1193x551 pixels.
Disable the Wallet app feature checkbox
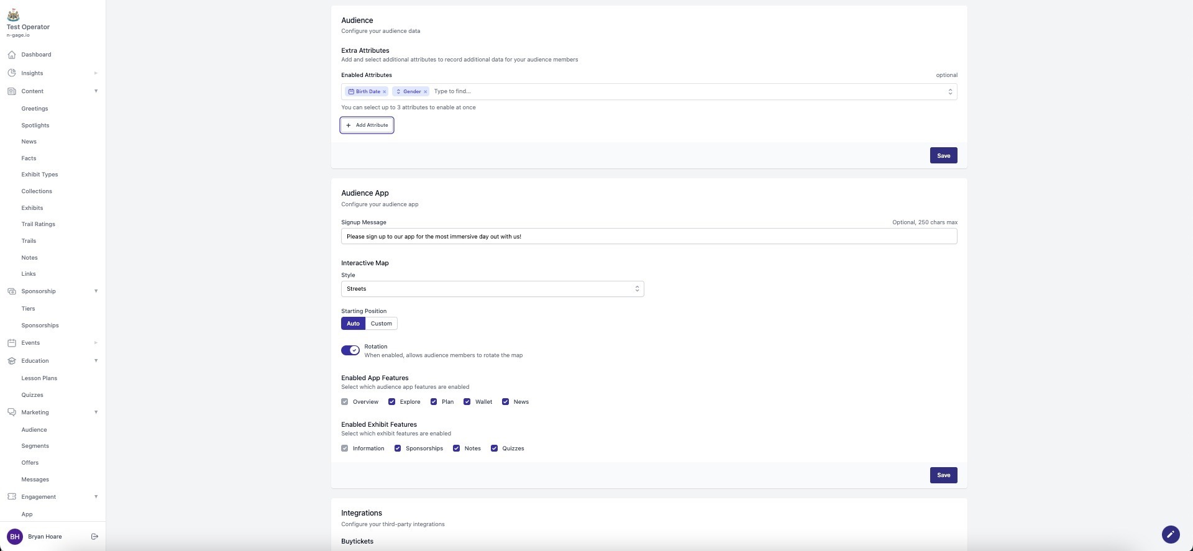click(467, 402)
